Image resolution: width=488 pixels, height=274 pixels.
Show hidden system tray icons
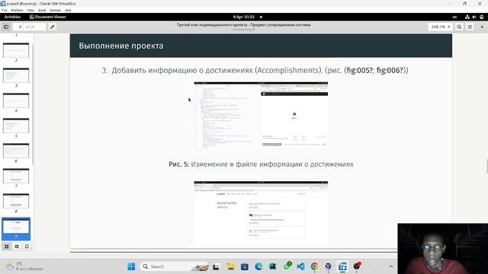[x=391, y=266]
